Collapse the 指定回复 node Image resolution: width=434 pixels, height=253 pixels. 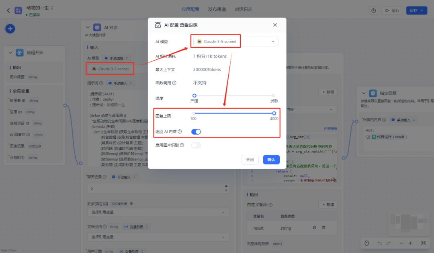[364, 93]
